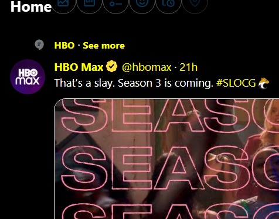
Task: Open the HBO Max display name
Action: (x=79, y=67)
